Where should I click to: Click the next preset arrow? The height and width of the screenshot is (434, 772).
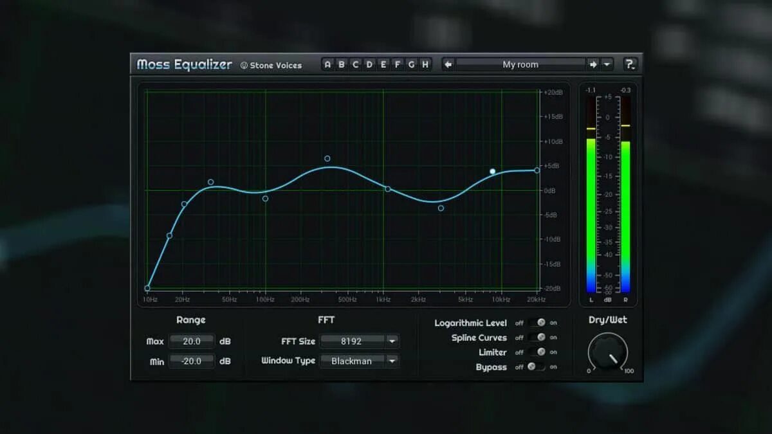coord(593,64)
